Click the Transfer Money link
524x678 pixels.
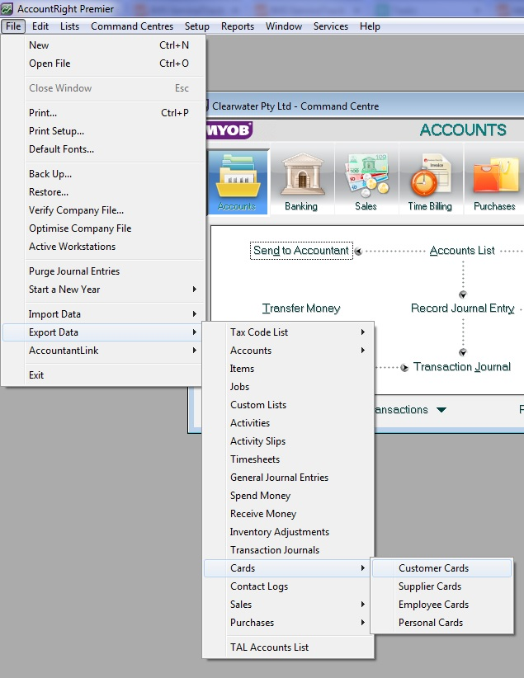point(301,308)
